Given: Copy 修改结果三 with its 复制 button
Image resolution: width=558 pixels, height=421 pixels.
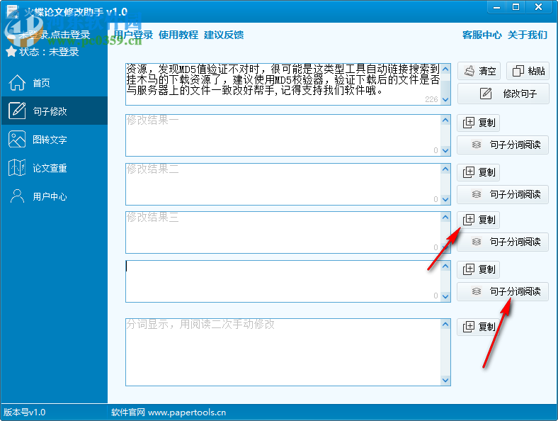Looking at the screenshot, I should [x=479, y=220].
